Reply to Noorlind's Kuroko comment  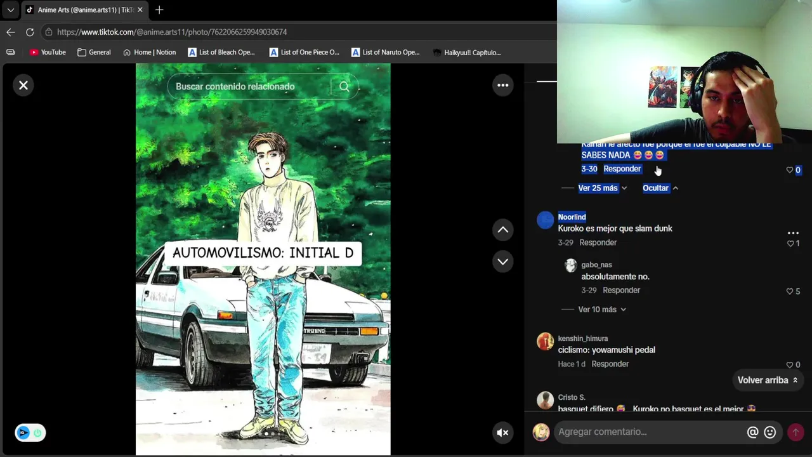(x=598, y=242)
